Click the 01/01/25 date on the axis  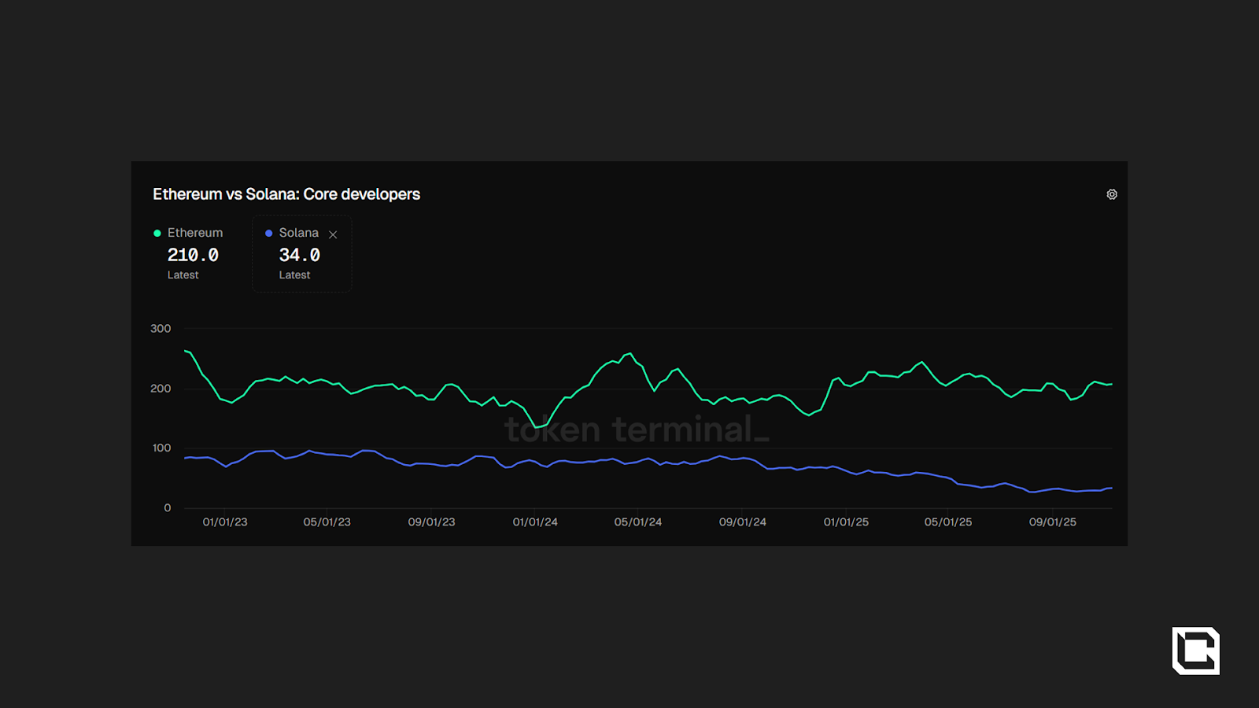pyautogui.click(x=846, y=522)
